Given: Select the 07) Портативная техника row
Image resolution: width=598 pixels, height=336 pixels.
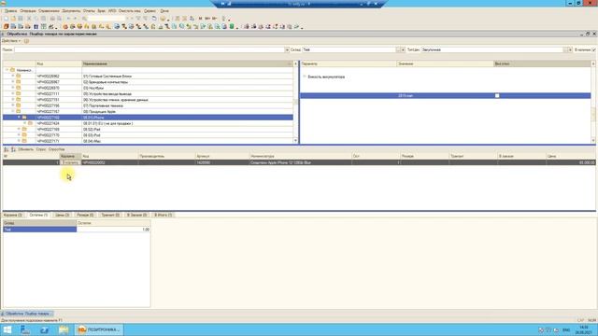Looking at the screenshot, I should click(x=148, y=105).
